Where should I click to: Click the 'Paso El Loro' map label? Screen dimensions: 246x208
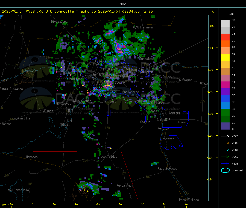click(x=189, y=200)
